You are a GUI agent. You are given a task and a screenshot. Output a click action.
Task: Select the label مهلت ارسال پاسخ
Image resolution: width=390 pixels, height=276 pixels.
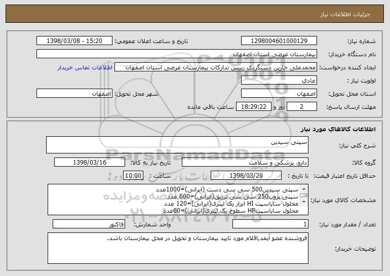click(351, 107)
